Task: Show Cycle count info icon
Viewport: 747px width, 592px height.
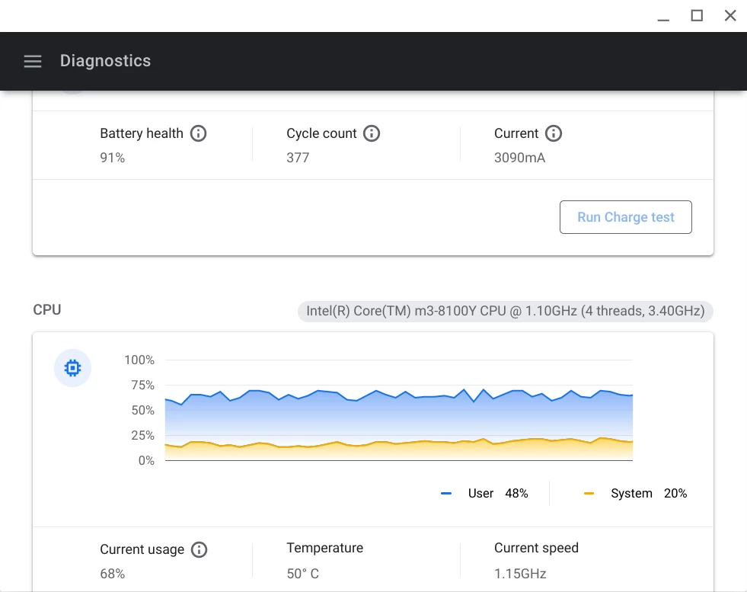Action: (x=372, y=133)
